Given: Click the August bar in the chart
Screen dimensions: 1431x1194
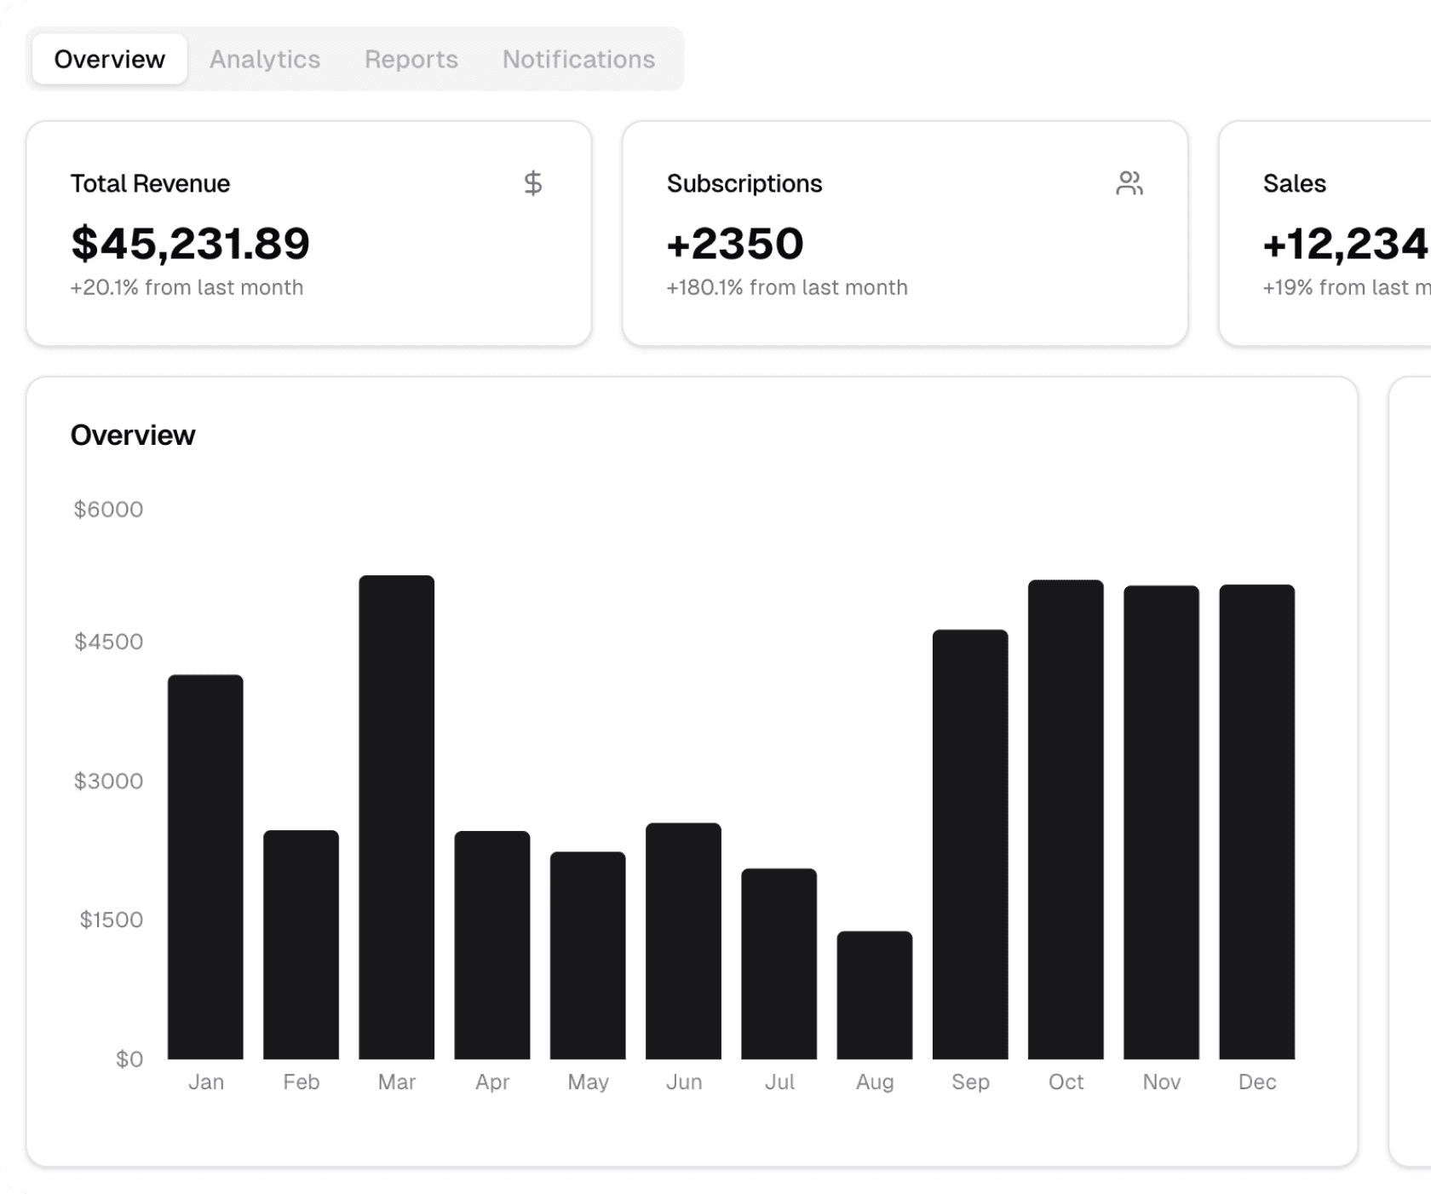Looking at the screenshot, I should [x=875, y=995].
